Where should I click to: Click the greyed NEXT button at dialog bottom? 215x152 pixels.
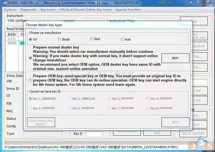click(x=175, y=122)
